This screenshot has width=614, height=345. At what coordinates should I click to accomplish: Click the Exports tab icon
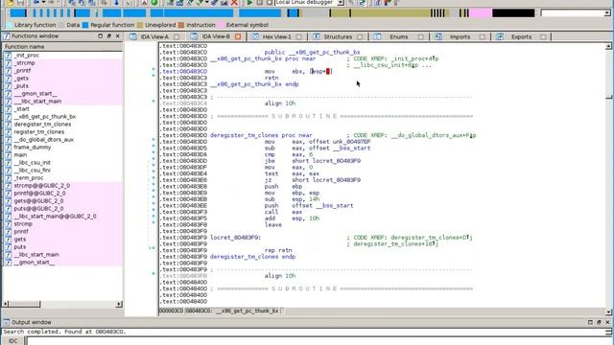coord(499,36)
